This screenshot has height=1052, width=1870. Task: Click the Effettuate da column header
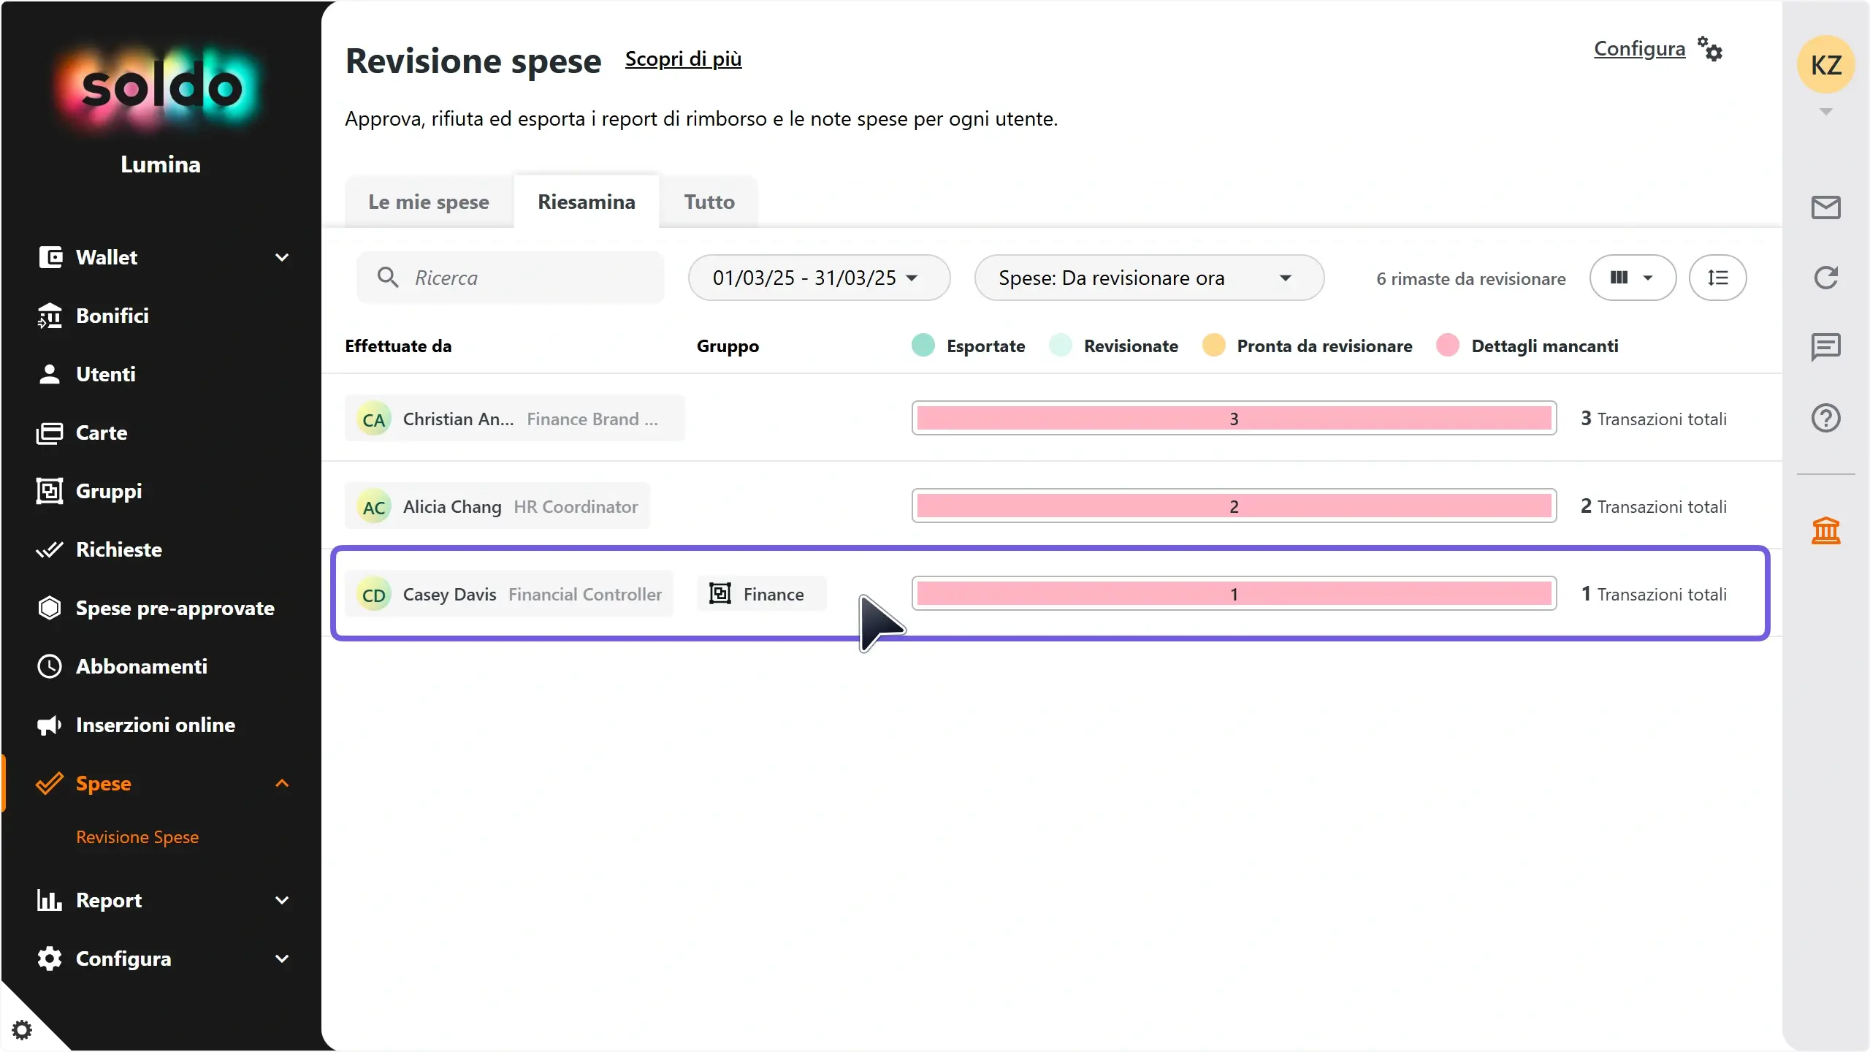[x=398, y=346]
